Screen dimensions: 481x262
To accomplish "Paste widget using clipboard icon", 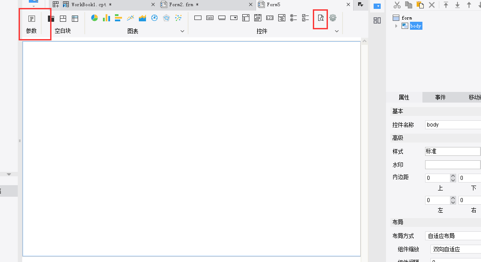I will click(x=420, y=5).
